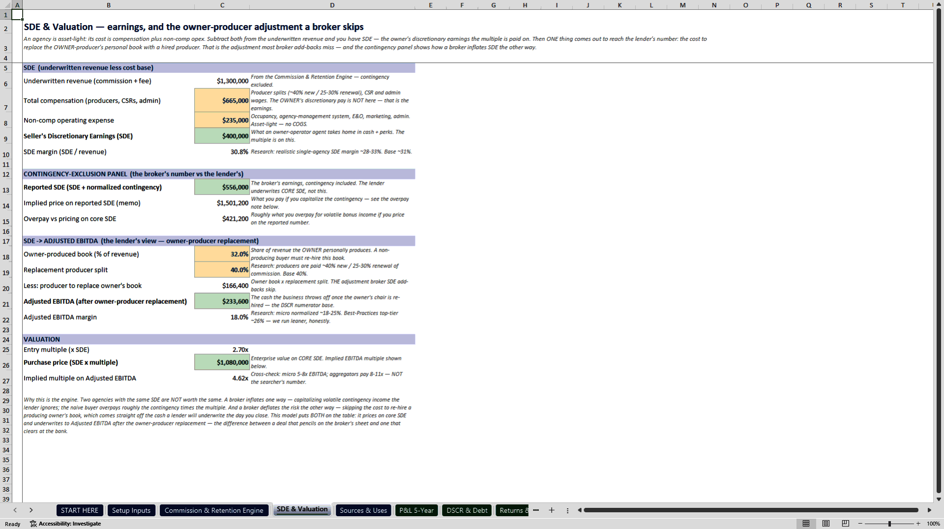Open the START HERE sheet tab
Screen dimensions: 944x529
coord(80,510)
